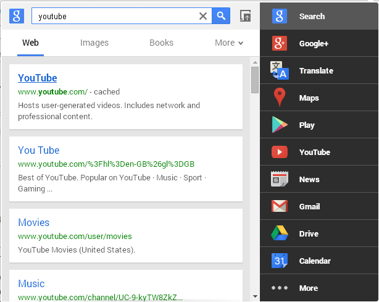
Task: Switch to the Books tab
Action: tap(162, 43)
